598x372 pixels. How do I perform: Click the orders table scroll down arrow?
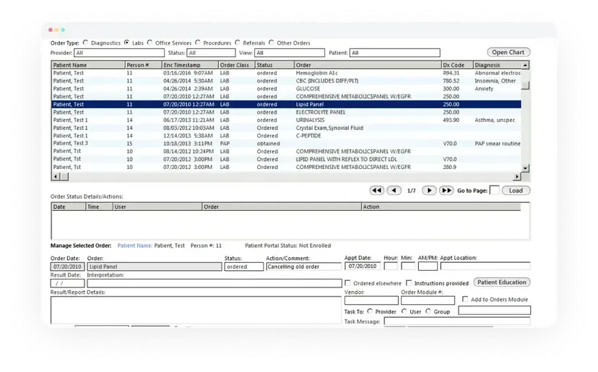pos(525,168)
